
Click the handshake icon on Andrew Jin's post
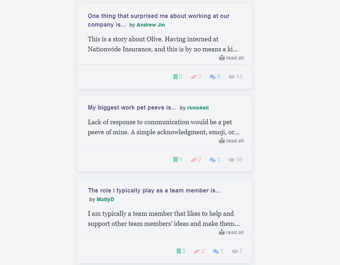[194, 77]
